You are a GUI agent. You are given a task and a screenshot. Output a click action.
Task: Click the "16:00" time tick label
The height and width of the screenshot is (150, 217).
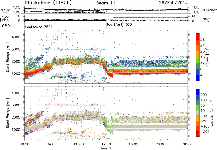coord(133,144)
